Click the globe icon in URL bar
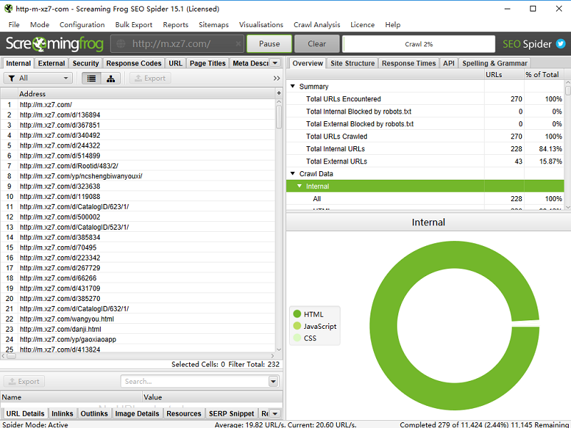571x428 pixels. coord(121,44)
